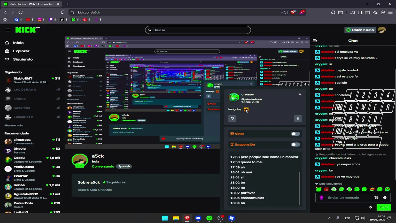Open user profile avatar top right

pos(382,30)
